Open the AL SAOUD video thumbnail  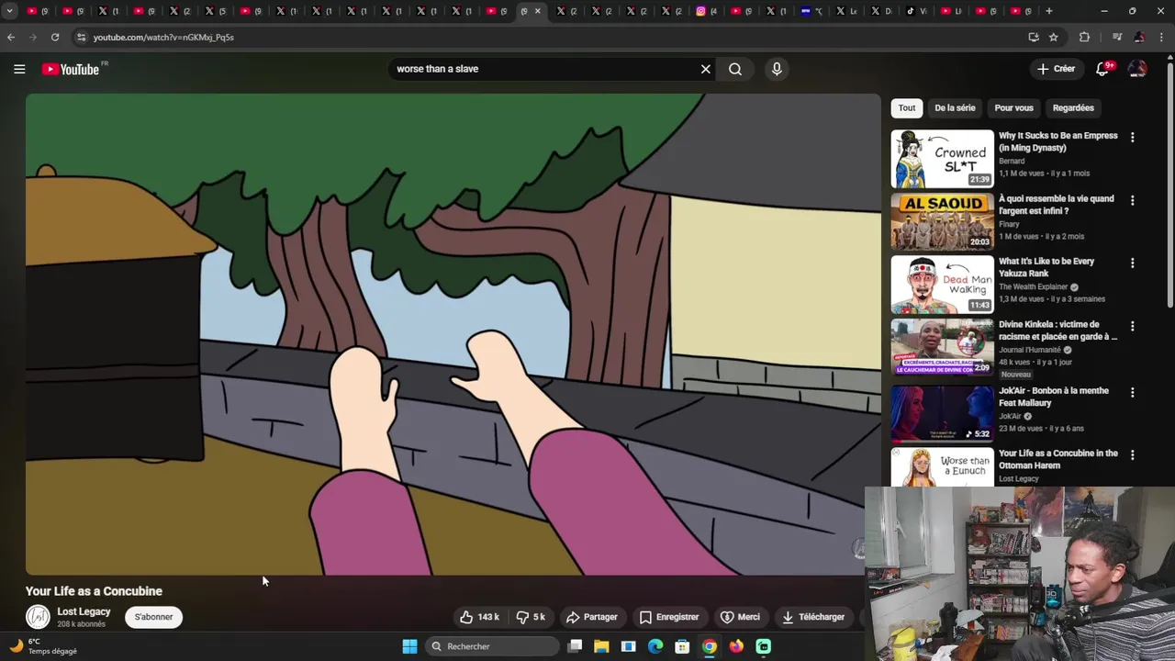tap(942, 221)
